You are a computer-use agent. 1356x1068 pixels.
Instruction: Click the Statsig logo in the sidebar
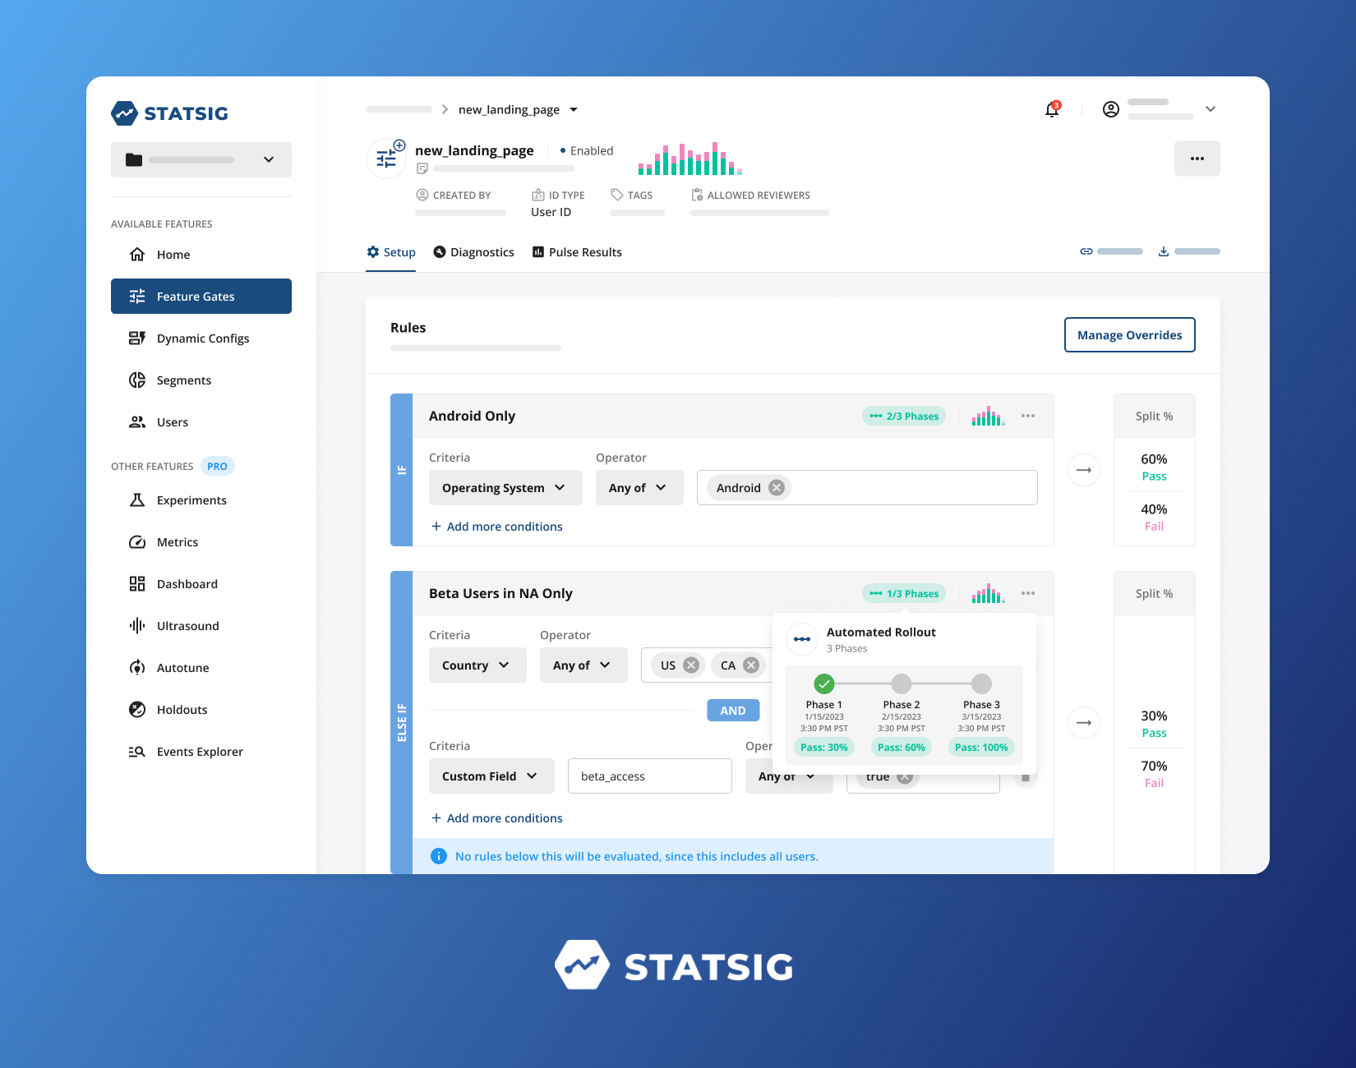[x=170, y=113]
